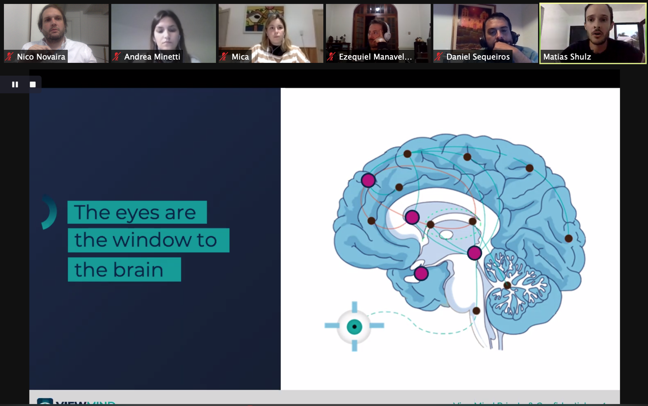Image resolution: width=648 pixels, height=406 pixels.
Task: Select active speaker Matias Shulz's video
Action: [593, 29]
